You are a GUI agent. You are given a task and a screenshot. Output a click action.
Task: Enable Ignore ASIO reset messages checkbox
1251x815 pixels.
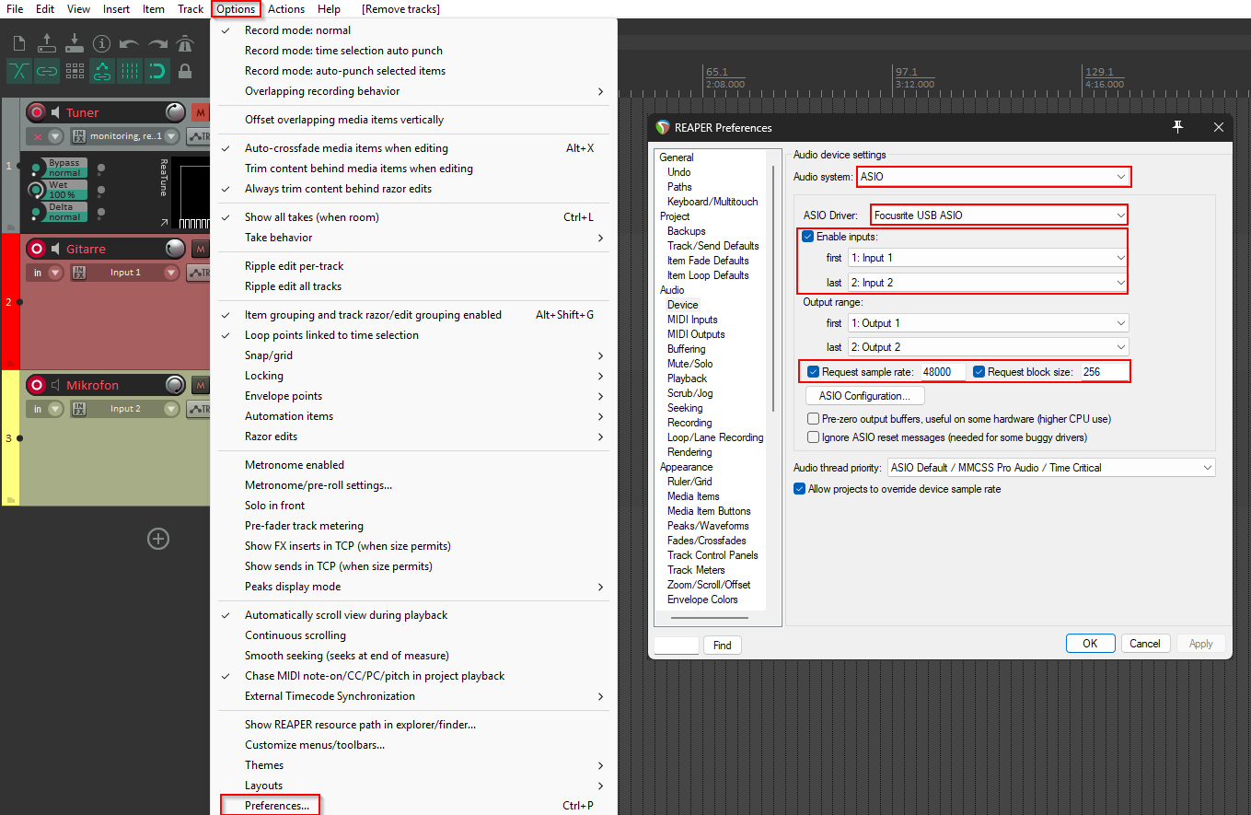813,437
